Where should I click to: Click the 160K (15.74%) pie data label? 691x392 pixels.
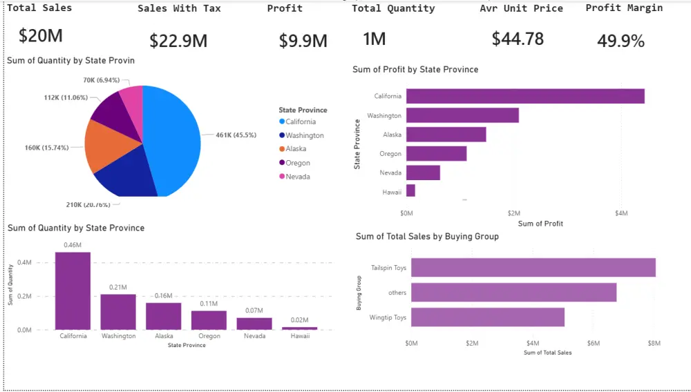(x=47, y=148)
